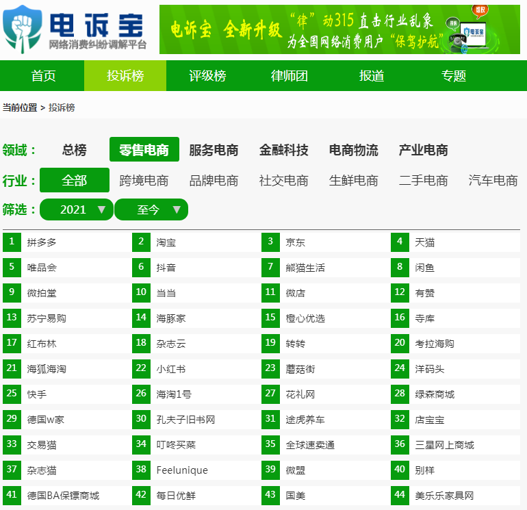Select the 金融科技 domain filter
527x510 pixels.
[283, 150]
